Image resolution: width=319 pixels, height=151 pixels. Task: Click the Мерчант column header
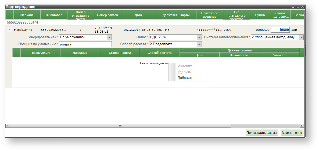click(x=27, y=15)
